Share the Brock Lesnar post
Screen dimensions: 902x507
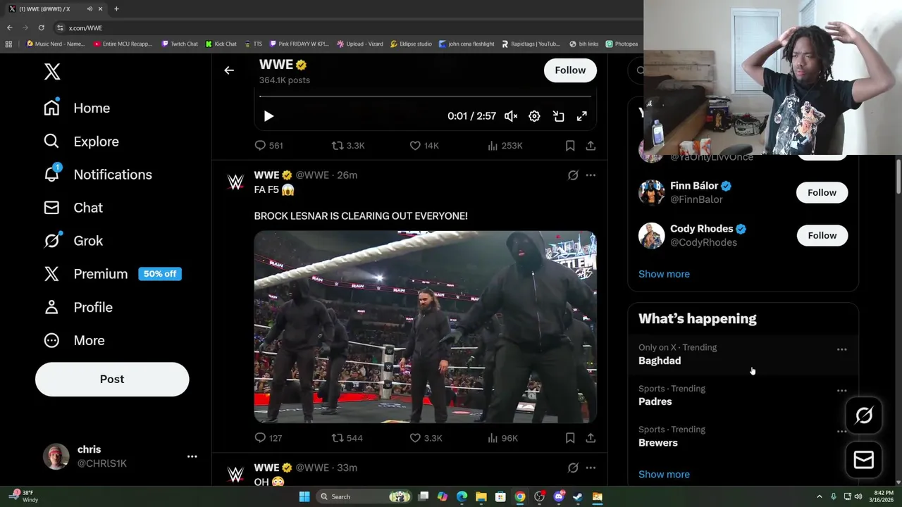[x=591, y=438]
